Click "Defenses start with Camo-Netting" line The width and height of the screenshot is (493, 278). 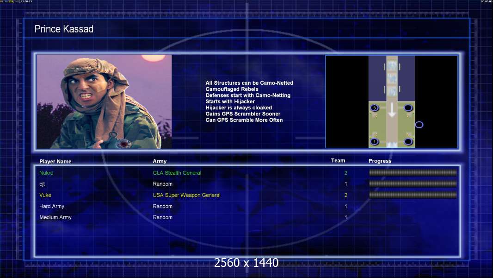[x=248, y=95]
